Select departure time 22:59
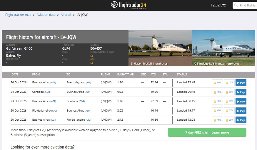This screenshot has width=257, height=150. 154,101
